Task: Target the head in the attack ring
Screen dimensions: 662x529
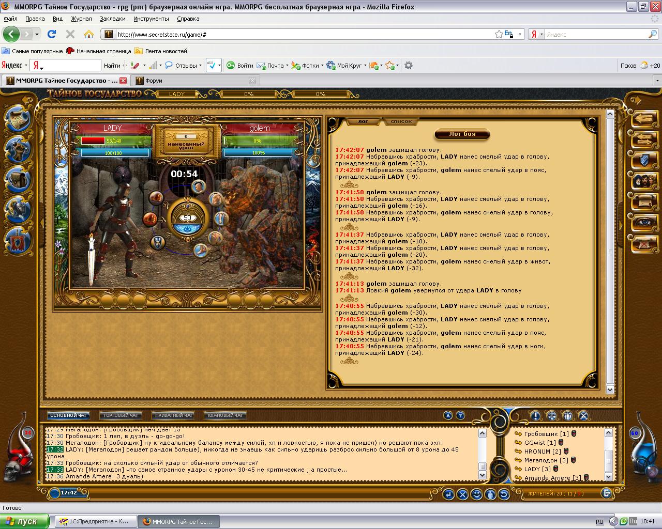Action: [x=199, y=186]
